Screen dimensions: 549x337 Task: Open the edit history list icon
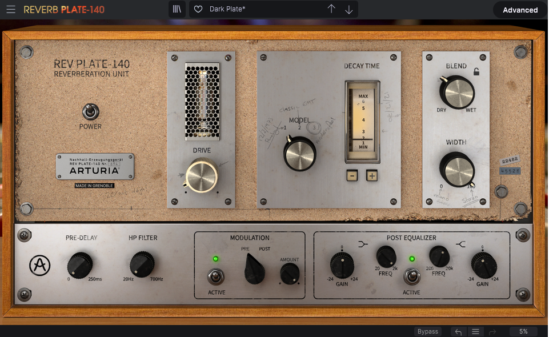[475, 331]
